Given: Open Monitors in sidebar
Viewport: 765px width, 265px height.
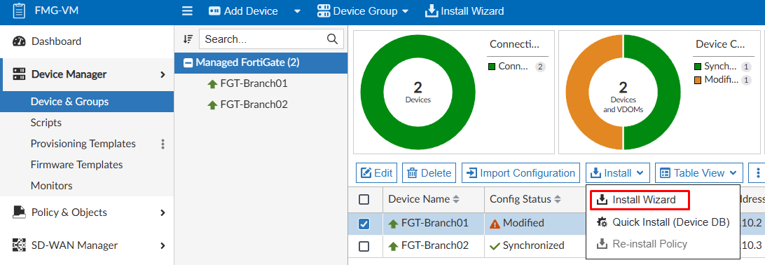Looking at the screenshot, I should pyautogui.click(x=51, y=186).
